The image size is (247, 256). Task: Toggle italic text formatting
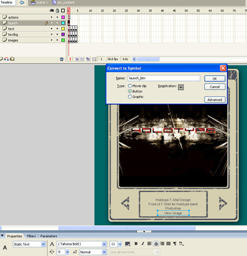point(143,244)
